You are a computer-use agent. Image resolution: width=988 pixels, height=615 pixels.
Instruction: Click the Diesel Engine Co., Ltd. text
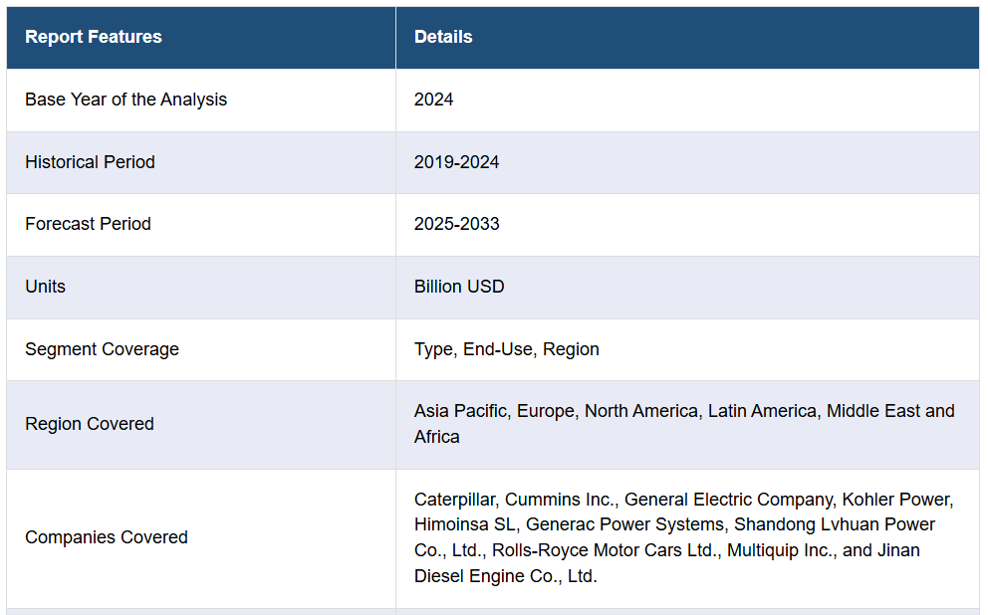(505, 576)
